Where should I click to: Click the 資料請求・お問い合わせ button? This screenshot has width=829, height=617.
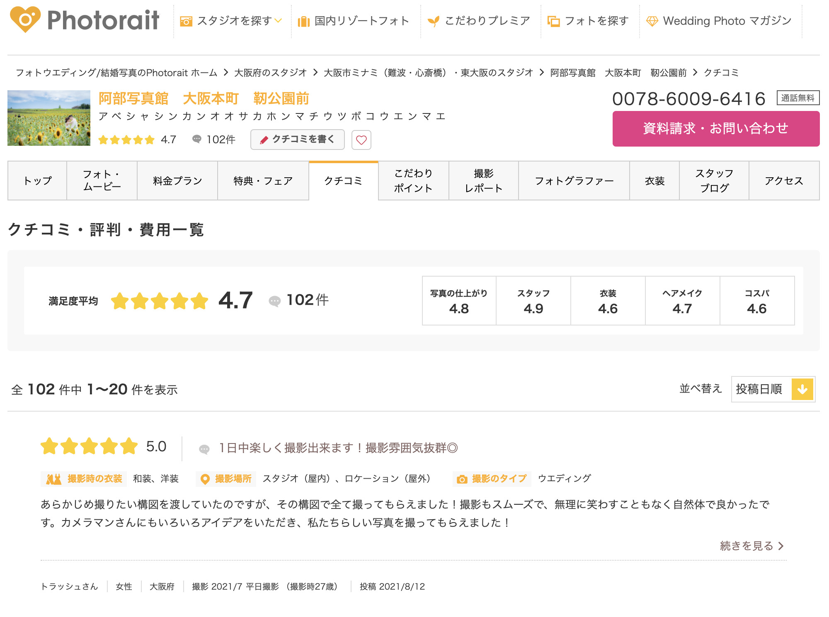point(716,129)
